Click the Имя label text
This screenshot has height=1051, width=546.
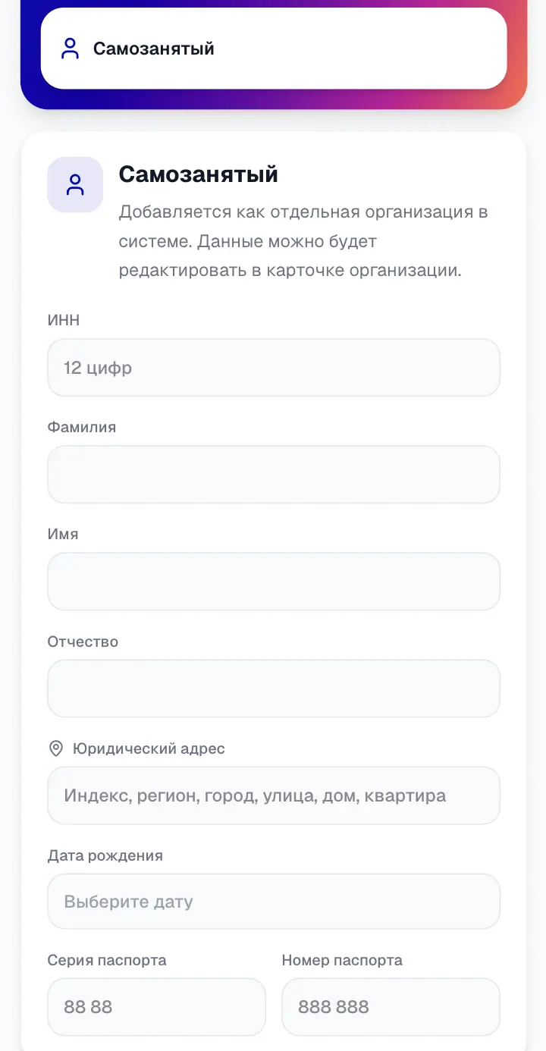tap(63, 534)
